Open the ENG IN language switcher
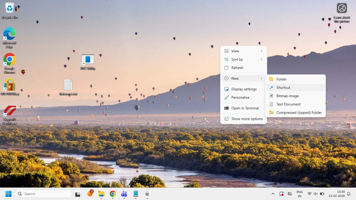Image resolution: width=356 pixels, height=200 pixels. click(300, 194)
